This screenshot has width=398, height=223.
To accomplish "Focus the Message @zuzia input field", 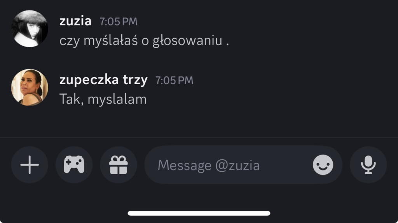I will [229, 165].
